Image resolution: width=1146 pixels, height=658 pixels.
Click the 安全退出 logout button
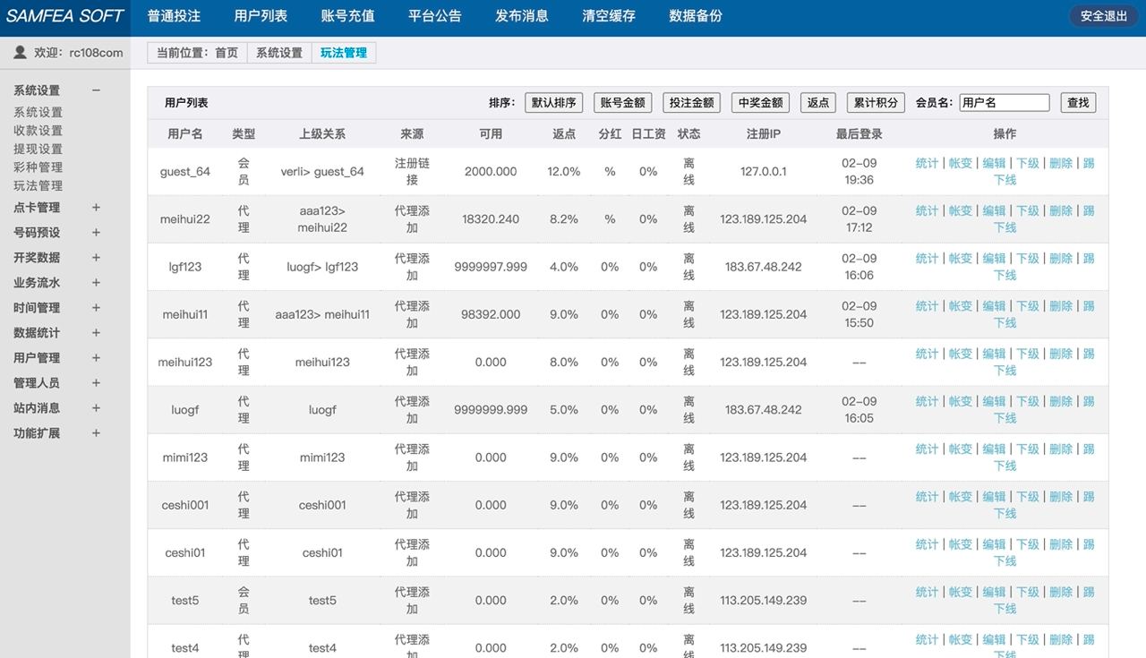1104,16
